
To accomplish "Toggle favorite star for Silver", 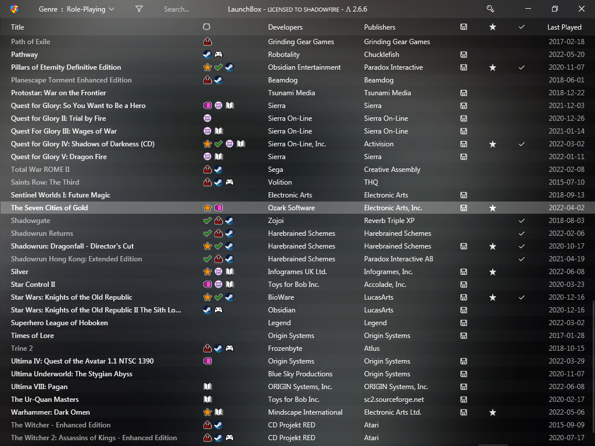I will pos(493,272).
